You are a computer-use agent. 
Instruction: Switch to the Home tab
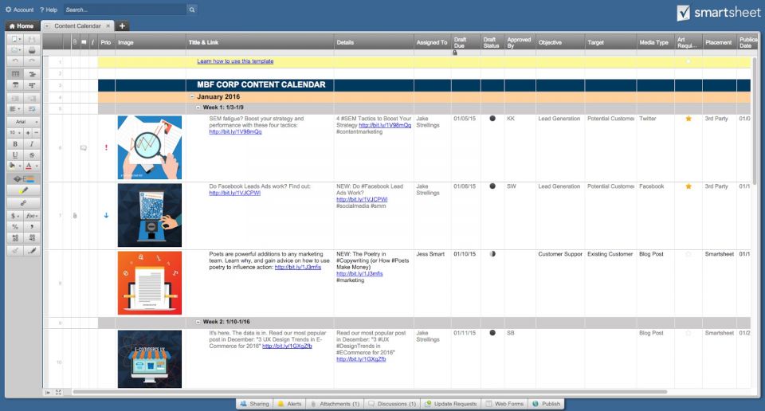pyautogui.click(x=21, y=26)
